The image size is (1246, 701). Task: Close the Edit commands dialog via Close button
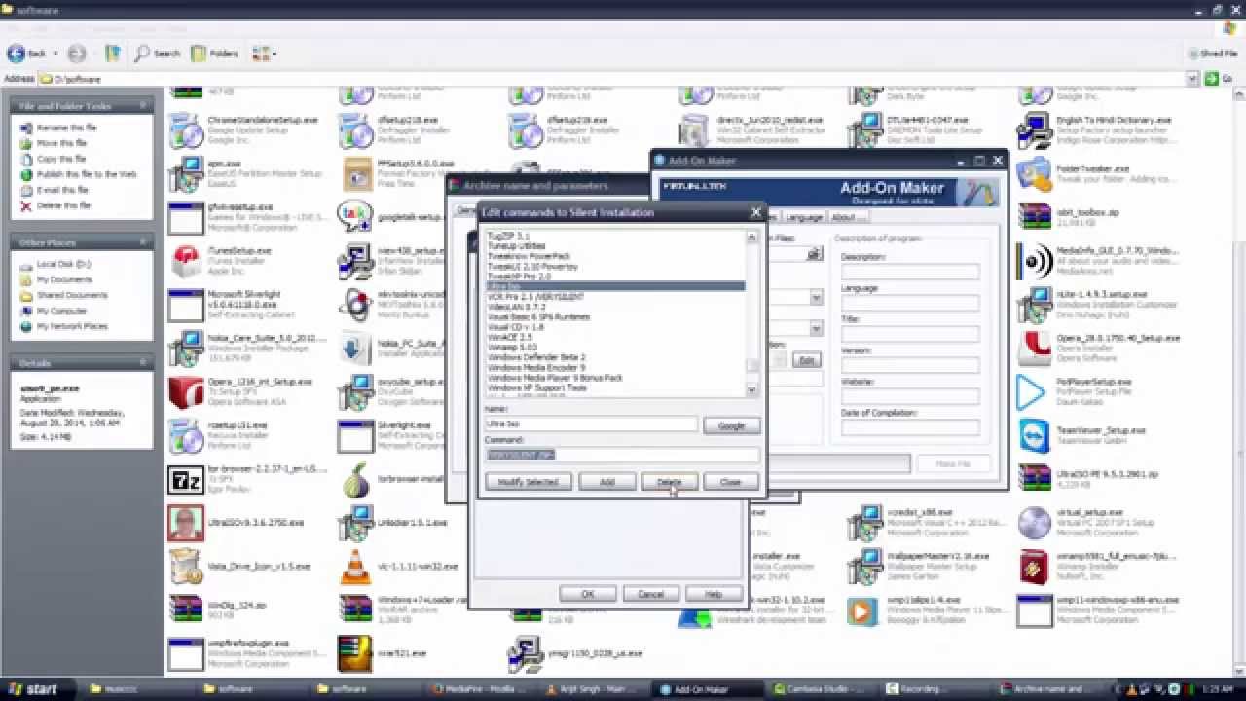point(730,482)
